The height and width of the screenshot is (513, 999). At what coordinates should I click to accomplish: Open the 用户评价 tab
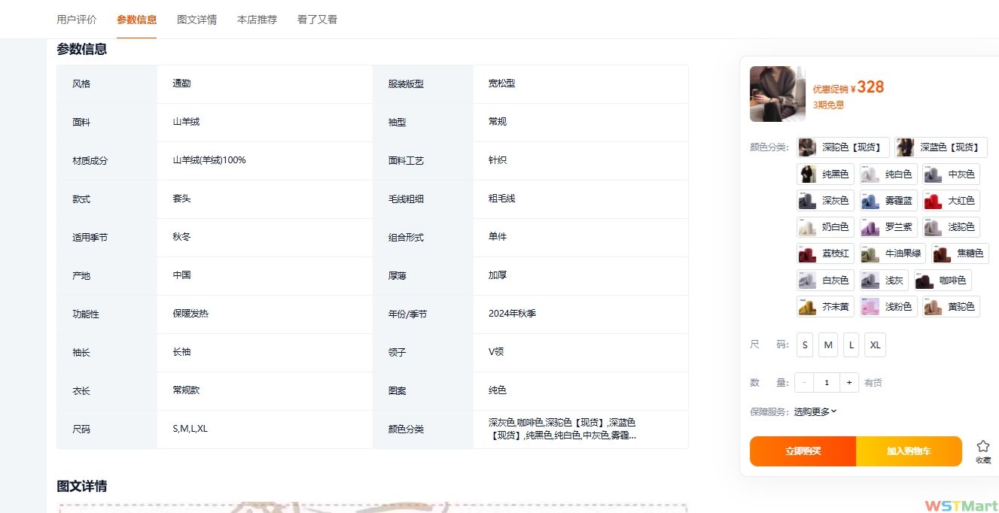pos(77,20)
